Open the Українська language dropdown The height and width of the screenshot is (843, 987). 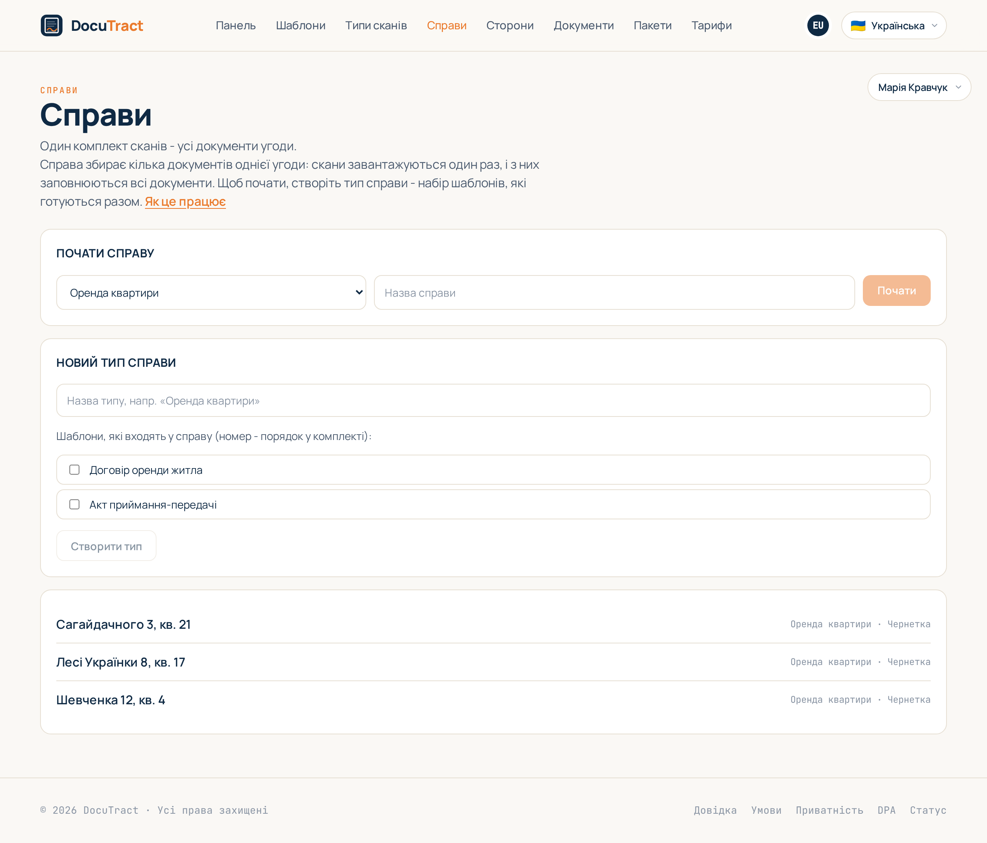(x=894, y=26)
